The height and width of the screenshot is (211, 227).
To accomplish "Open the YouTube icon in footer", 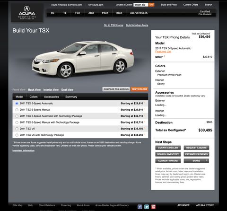I will pyautogui.click(x=153, y=207).
